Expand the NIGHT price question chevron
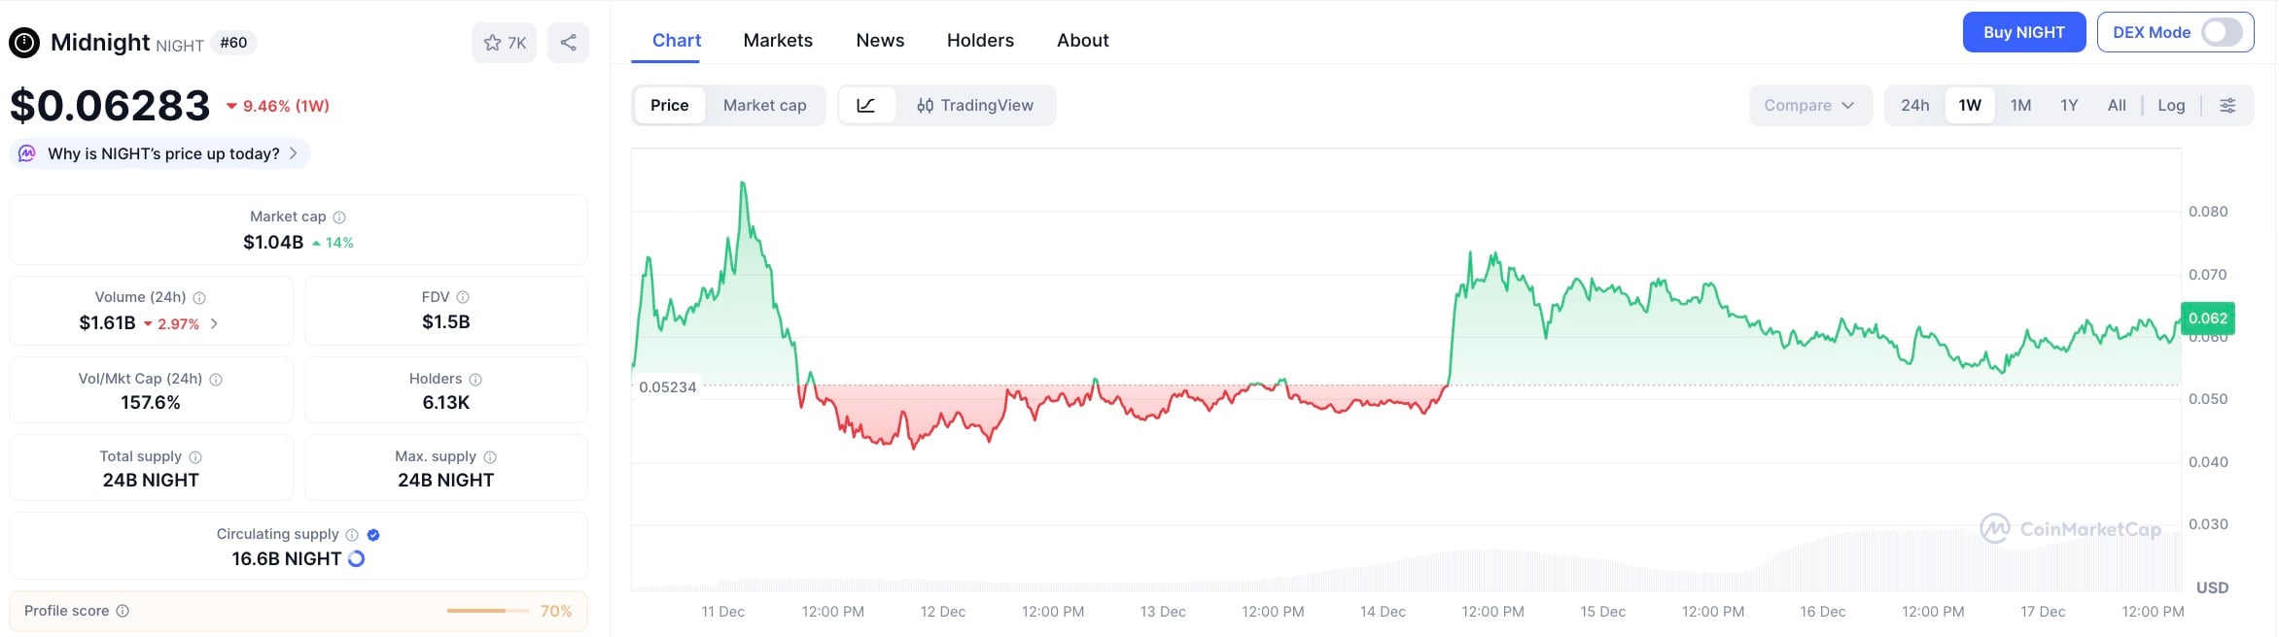 pyautogui.click(x=293, y=153)
